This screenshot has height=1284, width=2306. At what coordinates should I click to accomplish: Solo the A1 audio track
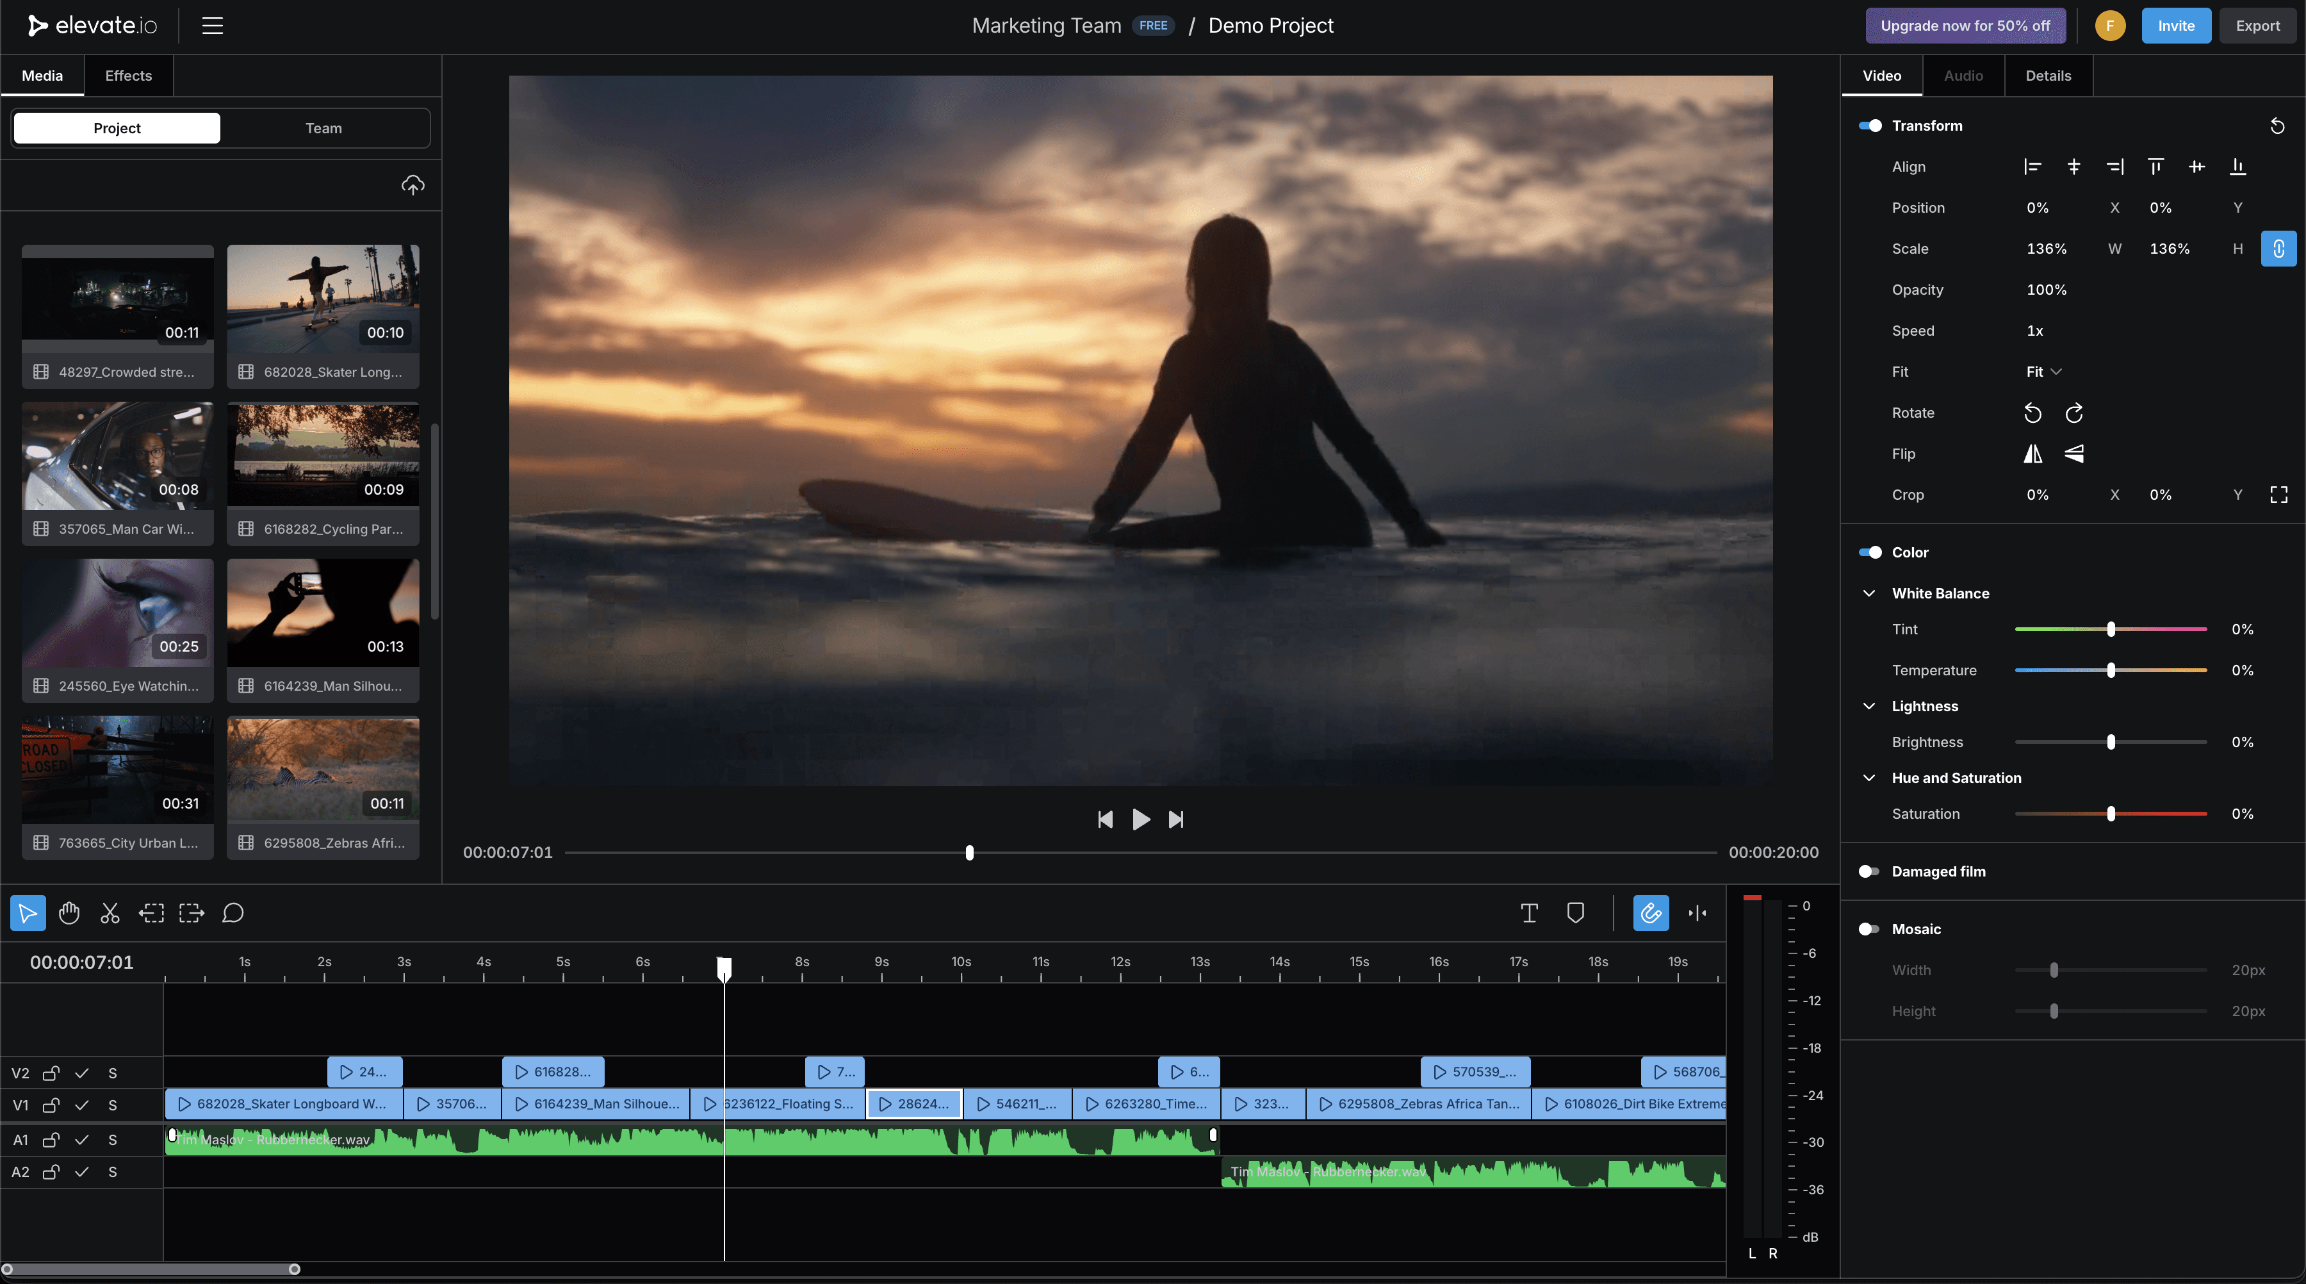(113, 1140)
